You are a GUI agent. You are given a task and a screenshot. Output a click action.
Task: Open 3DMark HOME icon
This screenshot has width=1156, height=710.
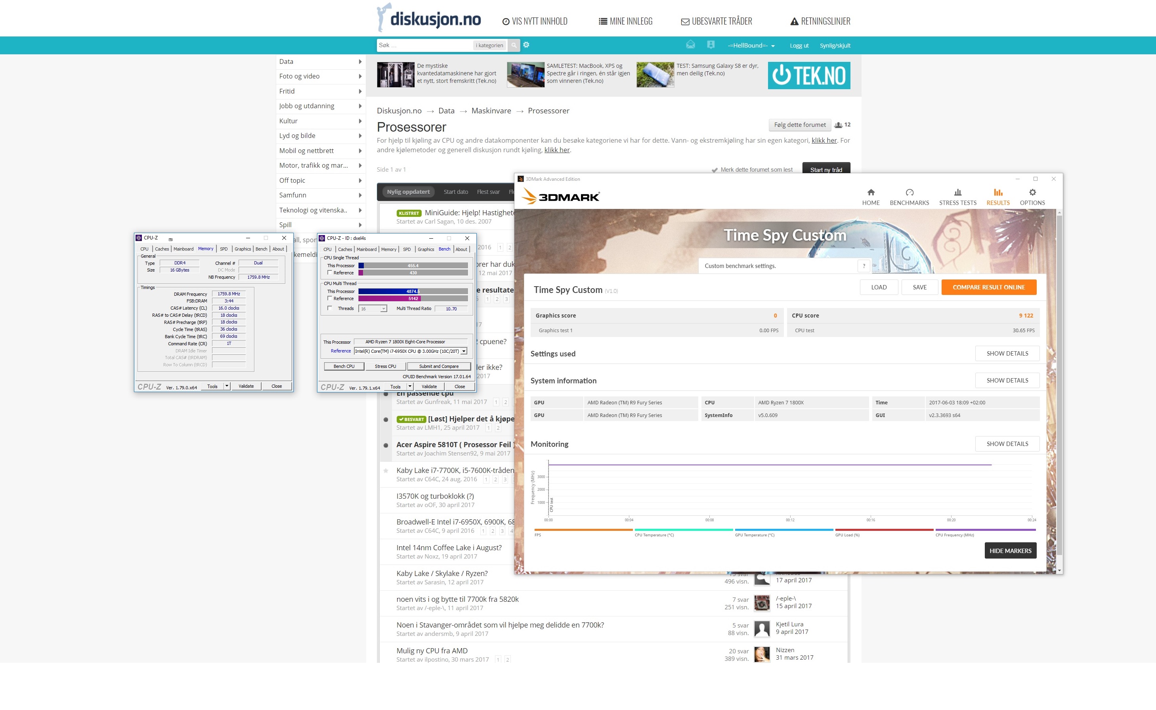(x=871, y=192)
